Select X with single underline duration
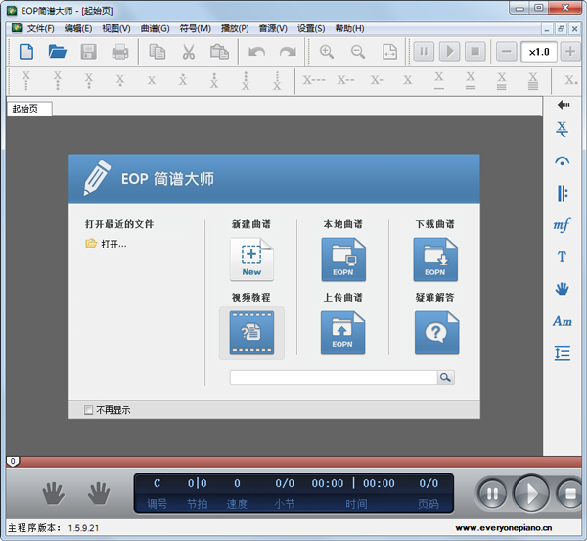Image resolution: width=587 pixels, height=541 pixels. [438, 80]
